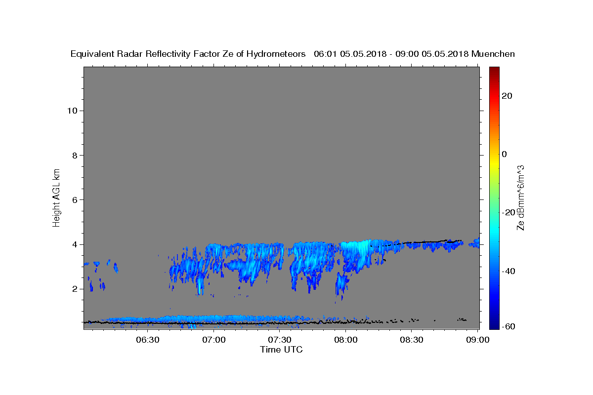Click the '08:30' time tick label
This screenshot has width=593, height=395.
tap(411, 340)
